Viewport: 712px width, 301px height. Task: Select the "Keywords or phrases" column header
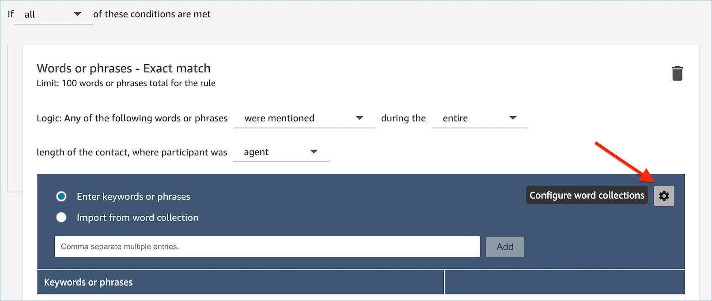click(x=88, y=282)
